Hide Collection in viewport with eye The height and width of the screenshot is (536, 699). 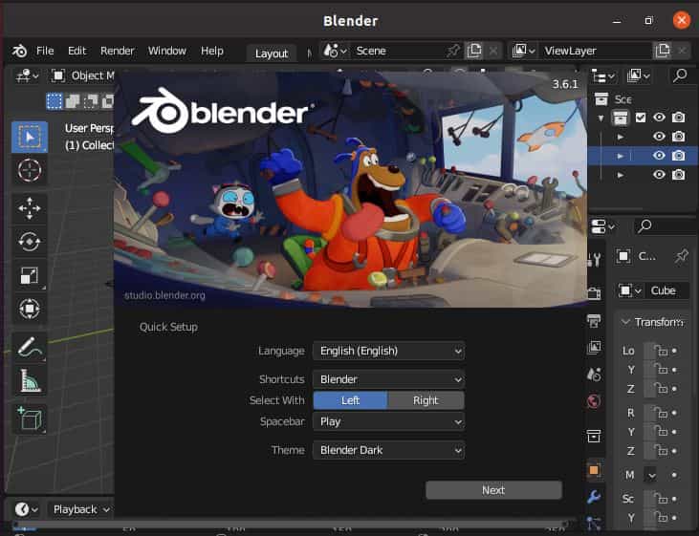[660, 118]
